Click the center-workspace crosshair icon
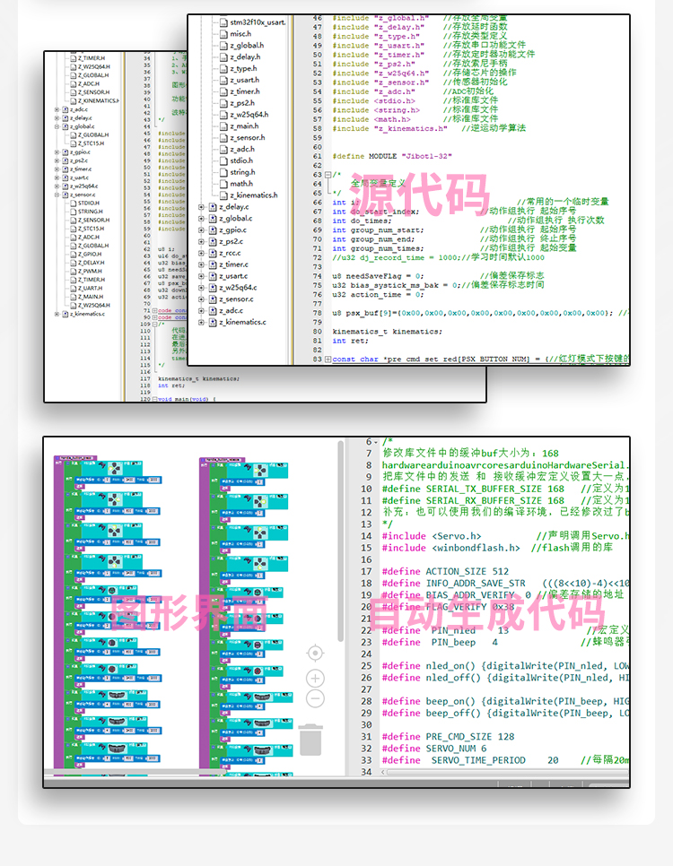 (x=315, y=653)
